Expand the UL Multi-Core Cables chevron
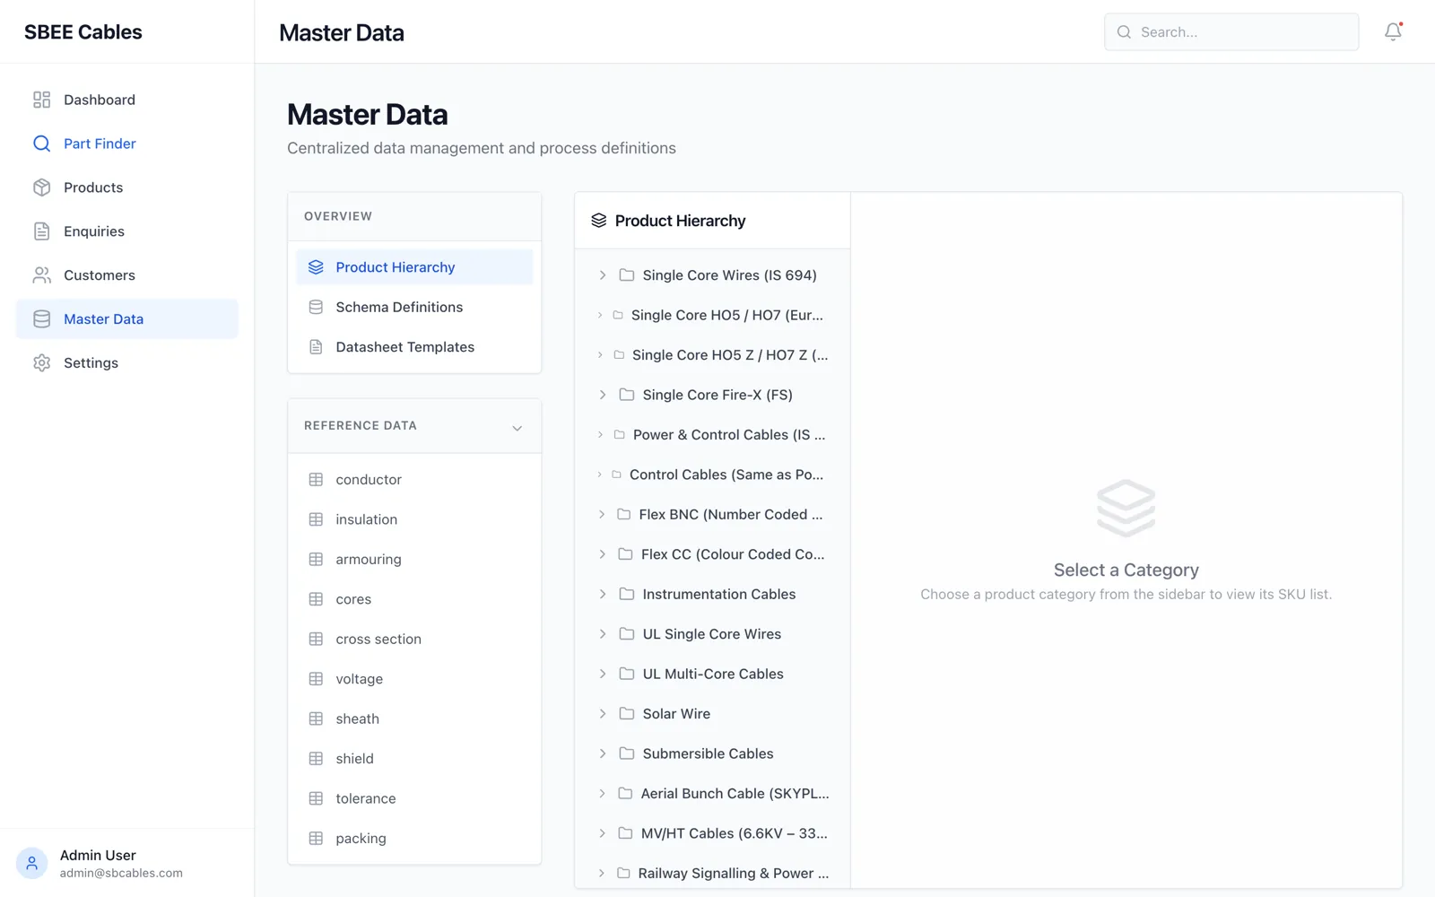Viewport: 1435px width, 897px height. coord(603,674)
